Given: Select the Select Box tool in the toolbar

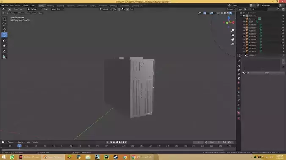Looking at the screenshot, I should 4,19.
